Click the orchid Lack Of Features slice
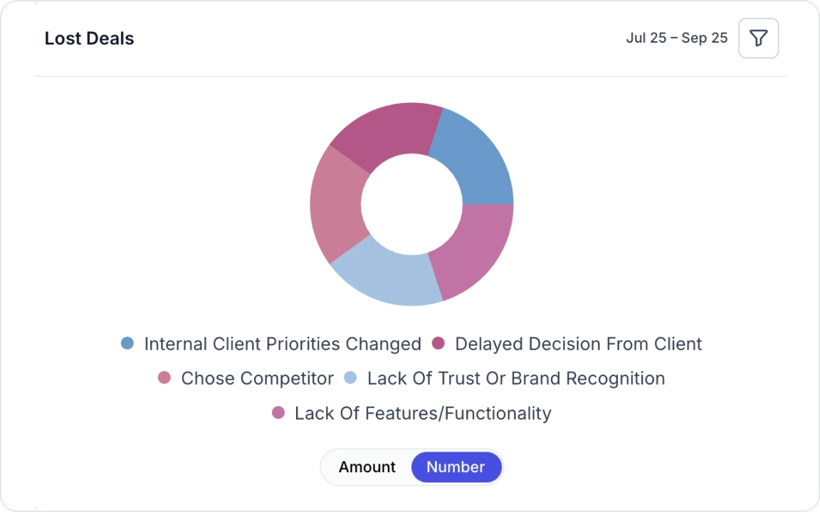The height and width of the screenshot is (512, 820). [x=473, y=249]
